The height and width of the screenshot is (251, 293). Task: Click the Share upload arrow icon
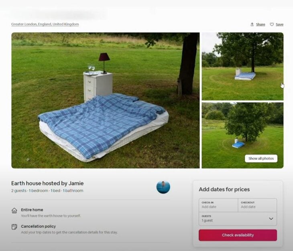252,24
